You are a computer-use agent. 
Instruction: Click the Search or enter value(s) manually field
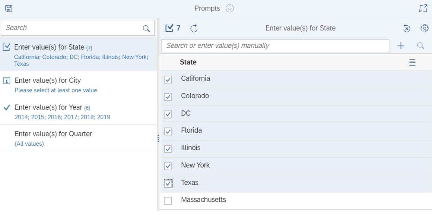click(x=275, y=46)
